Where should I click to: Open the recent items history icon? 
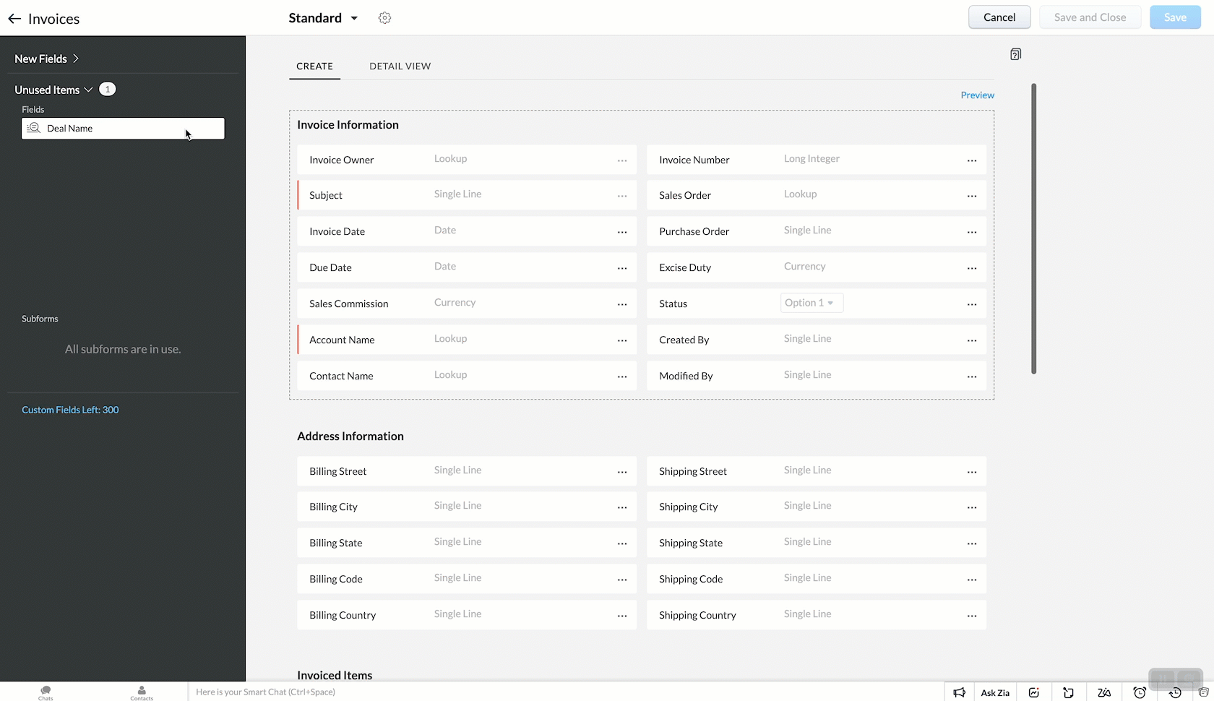click(1175, 692)
